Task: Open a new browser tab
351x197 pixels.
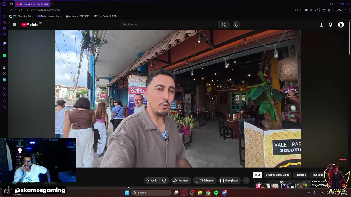Action: (52, 4)
